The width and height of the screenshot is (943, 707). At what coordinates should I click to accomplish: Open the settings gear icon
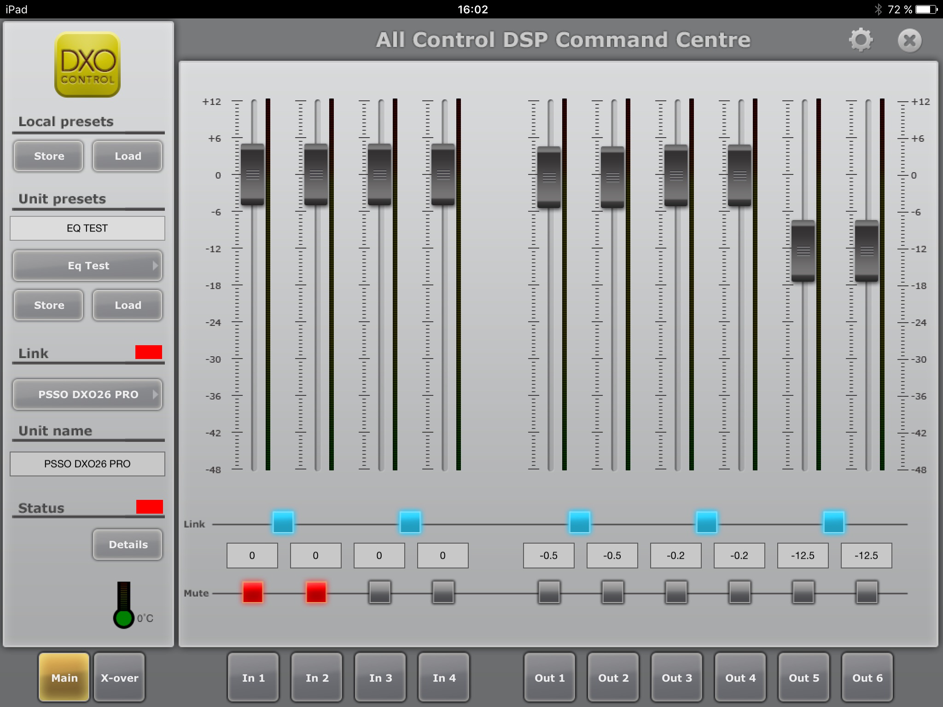point(861,40)
